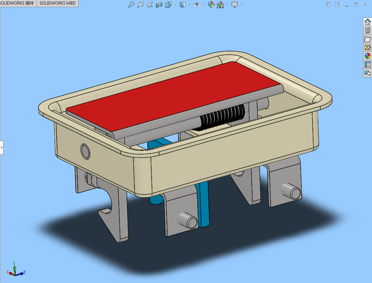This screenshot has width=372, height=283.
Task: Toggle the Section View tool
Action: (159, 5)
